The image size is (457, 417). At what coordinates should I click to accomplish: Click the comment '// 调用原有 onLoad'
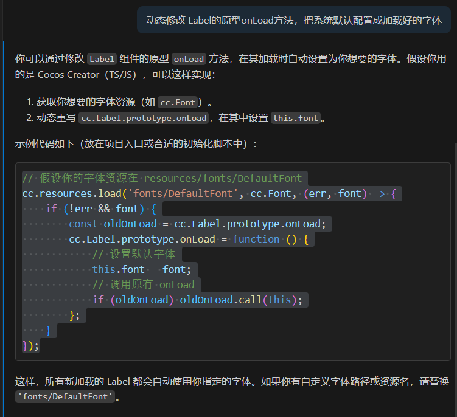coord(144,284)
